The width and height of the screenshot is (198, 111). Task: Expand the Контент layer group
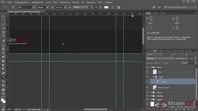151,92
